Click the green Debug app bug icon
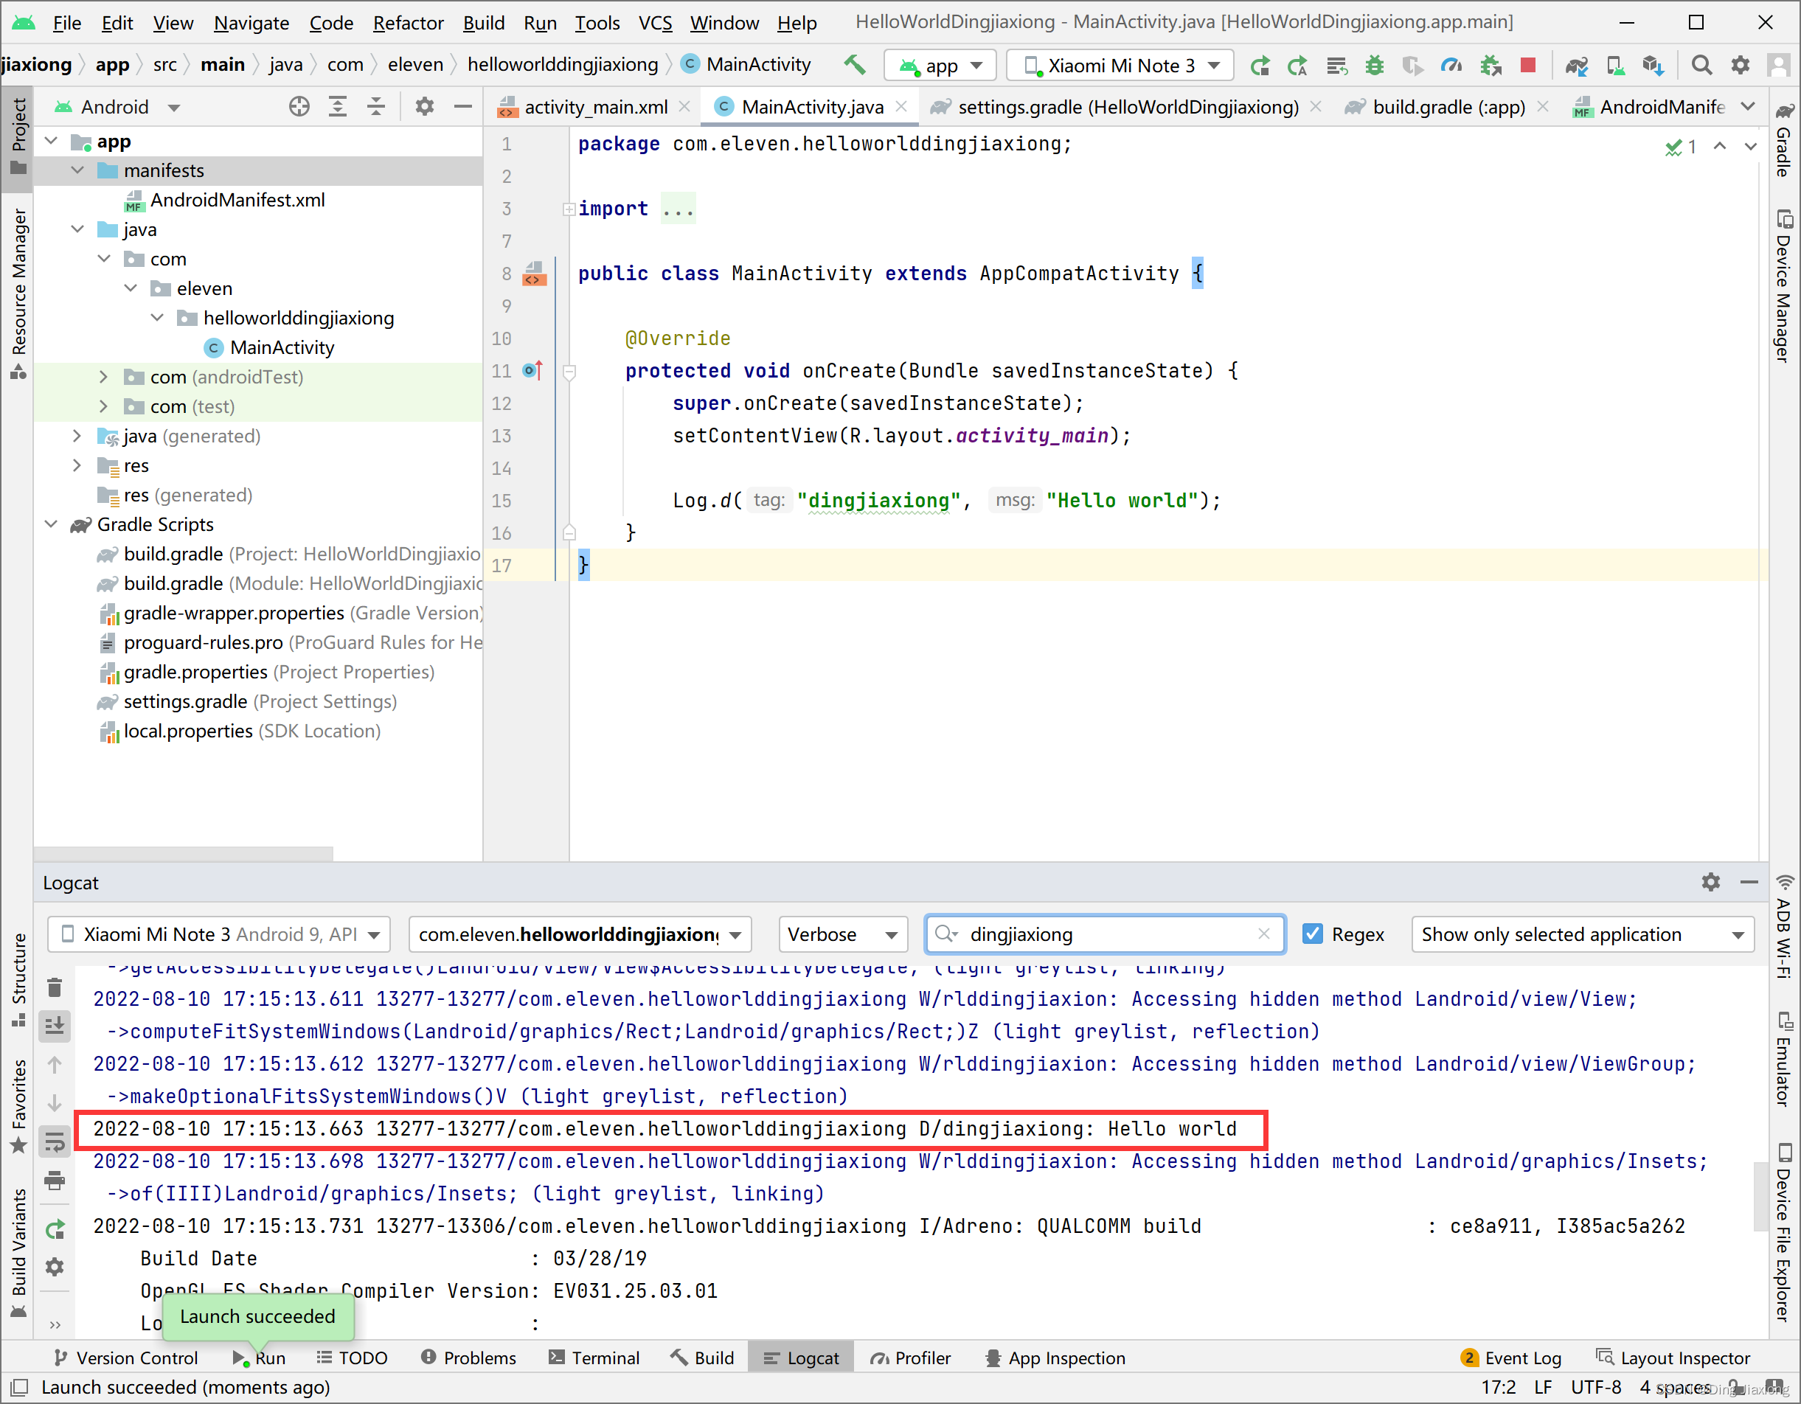The width and height of the screenshot is (1801, 1404). [1374, 64]
